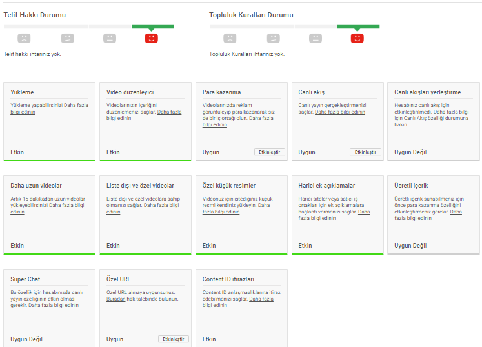Click Etkinleştir button in Para kazanma card
Image resolution: width=482 pixels, height=347 pixels.
270,152
